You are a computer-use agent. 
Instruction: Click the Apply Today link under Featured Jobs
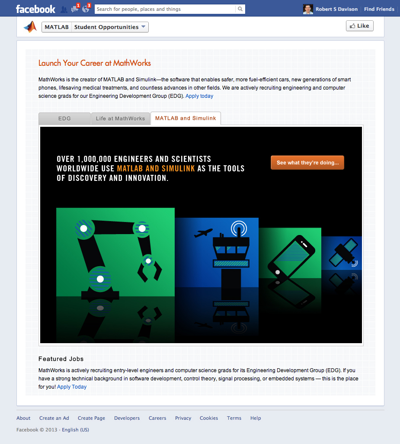72,387
